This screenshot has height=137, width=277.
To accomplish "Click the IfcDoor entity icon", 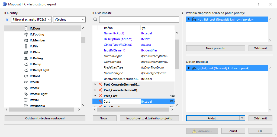I will coord(26,28).
